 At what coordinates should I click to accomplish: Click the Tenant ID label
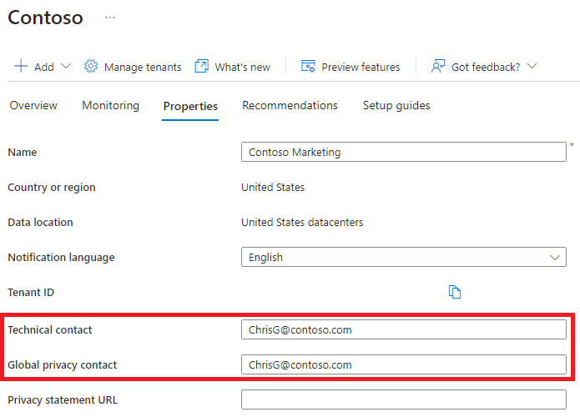(31, 293)
